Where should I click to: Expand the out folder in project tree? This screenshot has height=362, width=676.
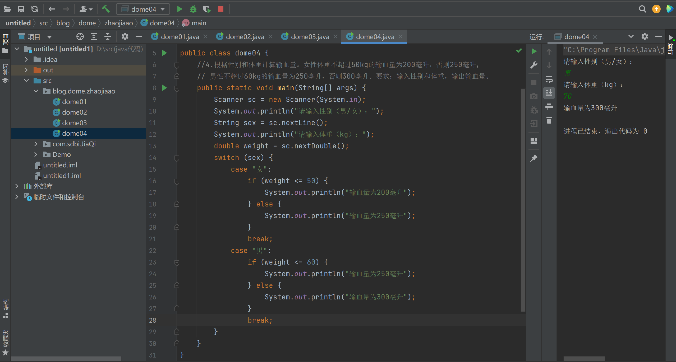(x=26, y=70)
